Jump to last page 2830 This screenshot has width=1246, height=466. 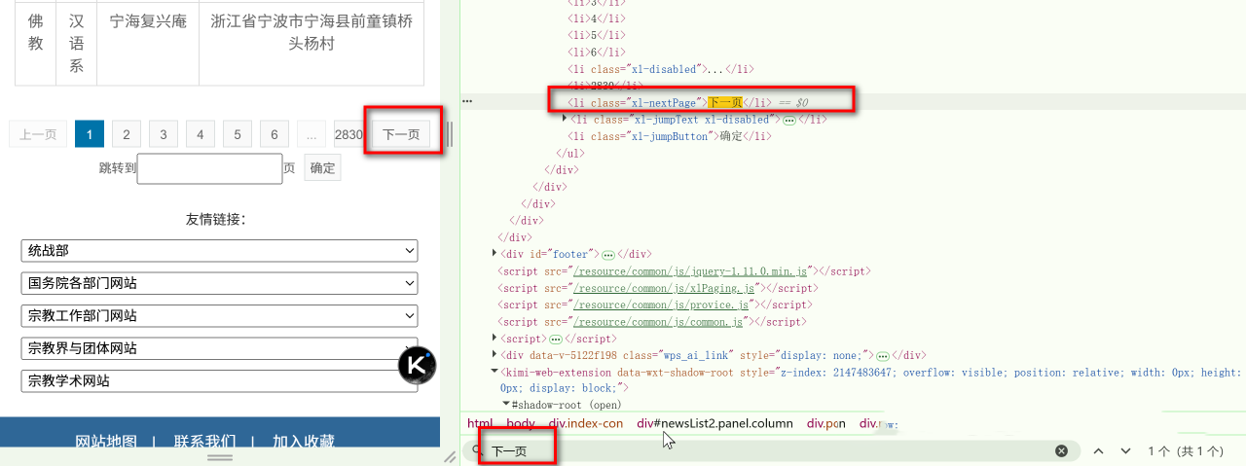tap(348, 134)
